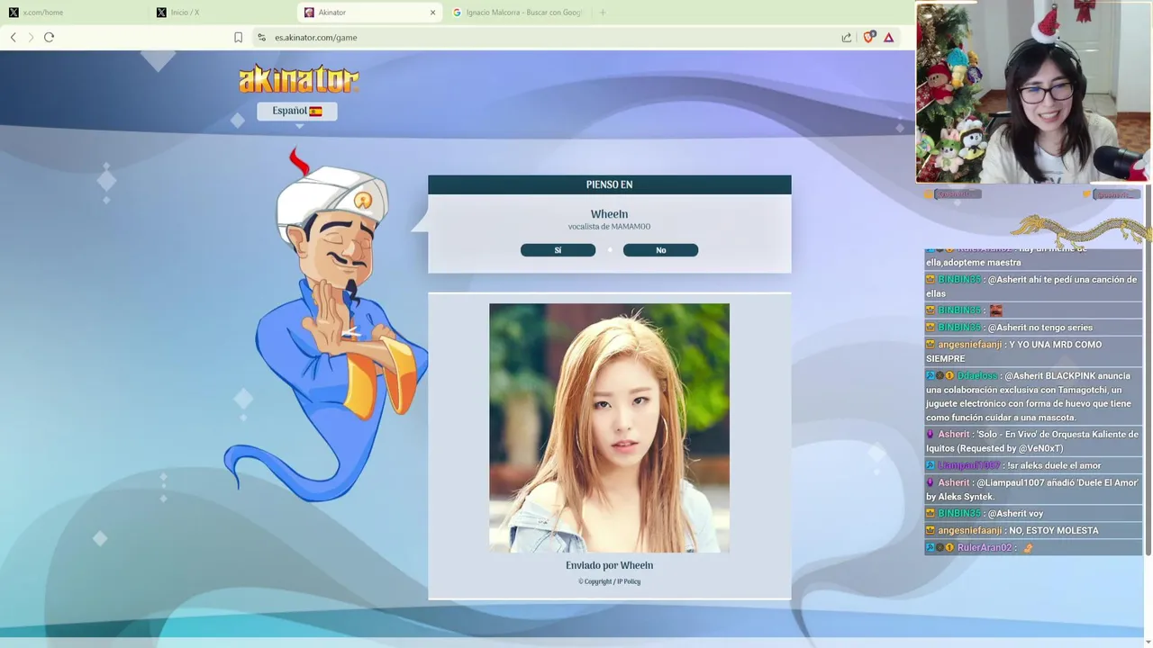
Task: Open the Español language dropdown
Action: click(297, 111)
